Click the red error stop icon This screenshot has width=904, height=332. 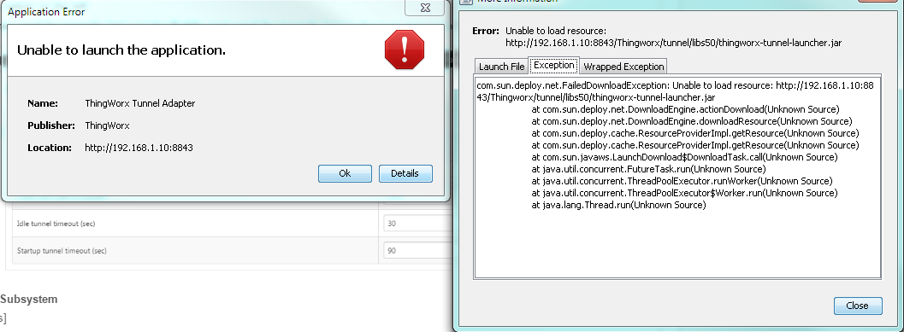coord(405,50)
